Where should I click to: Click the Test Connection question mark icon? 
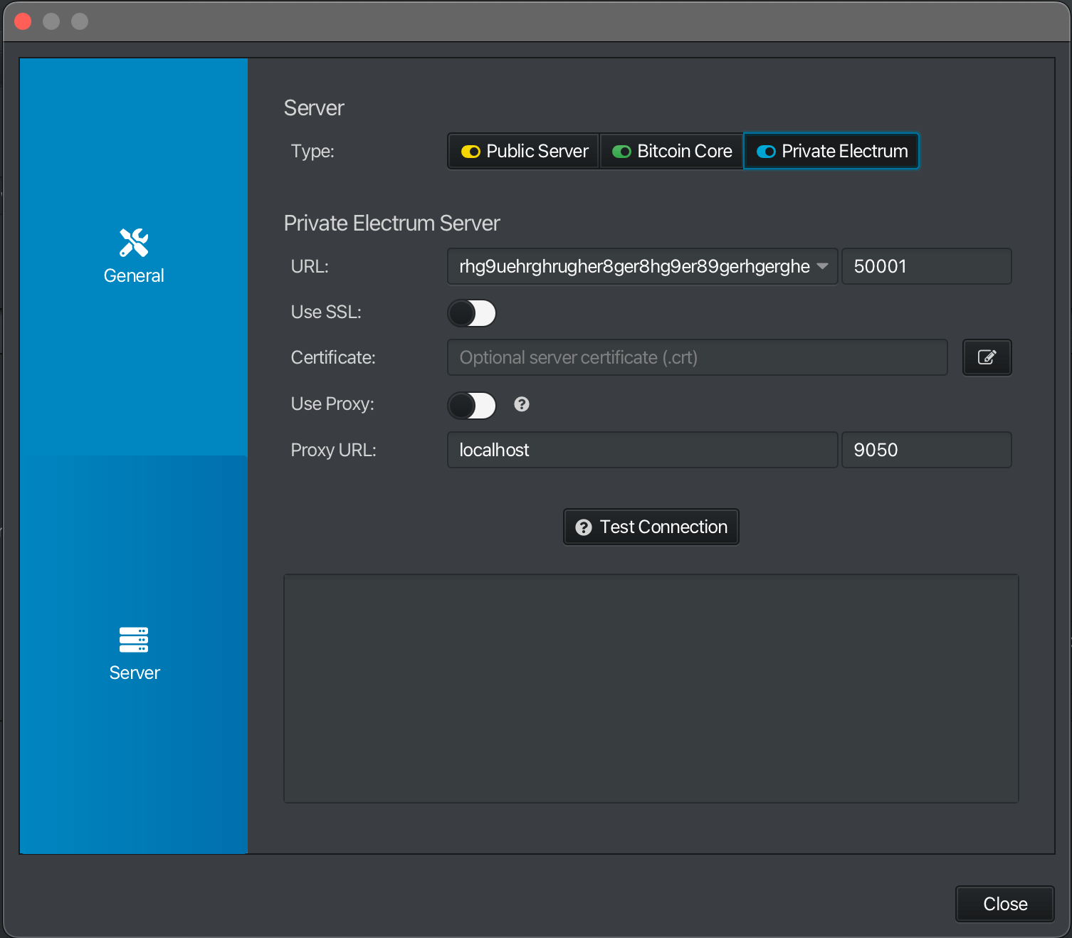(x=584, y=527)
